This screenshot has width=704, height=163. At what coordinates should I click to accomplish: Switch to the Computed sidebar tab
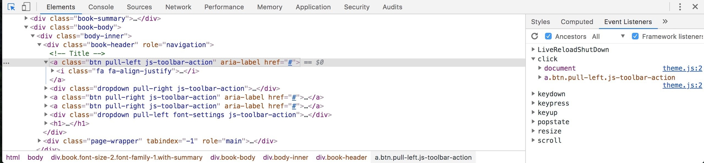click(577, 22)
